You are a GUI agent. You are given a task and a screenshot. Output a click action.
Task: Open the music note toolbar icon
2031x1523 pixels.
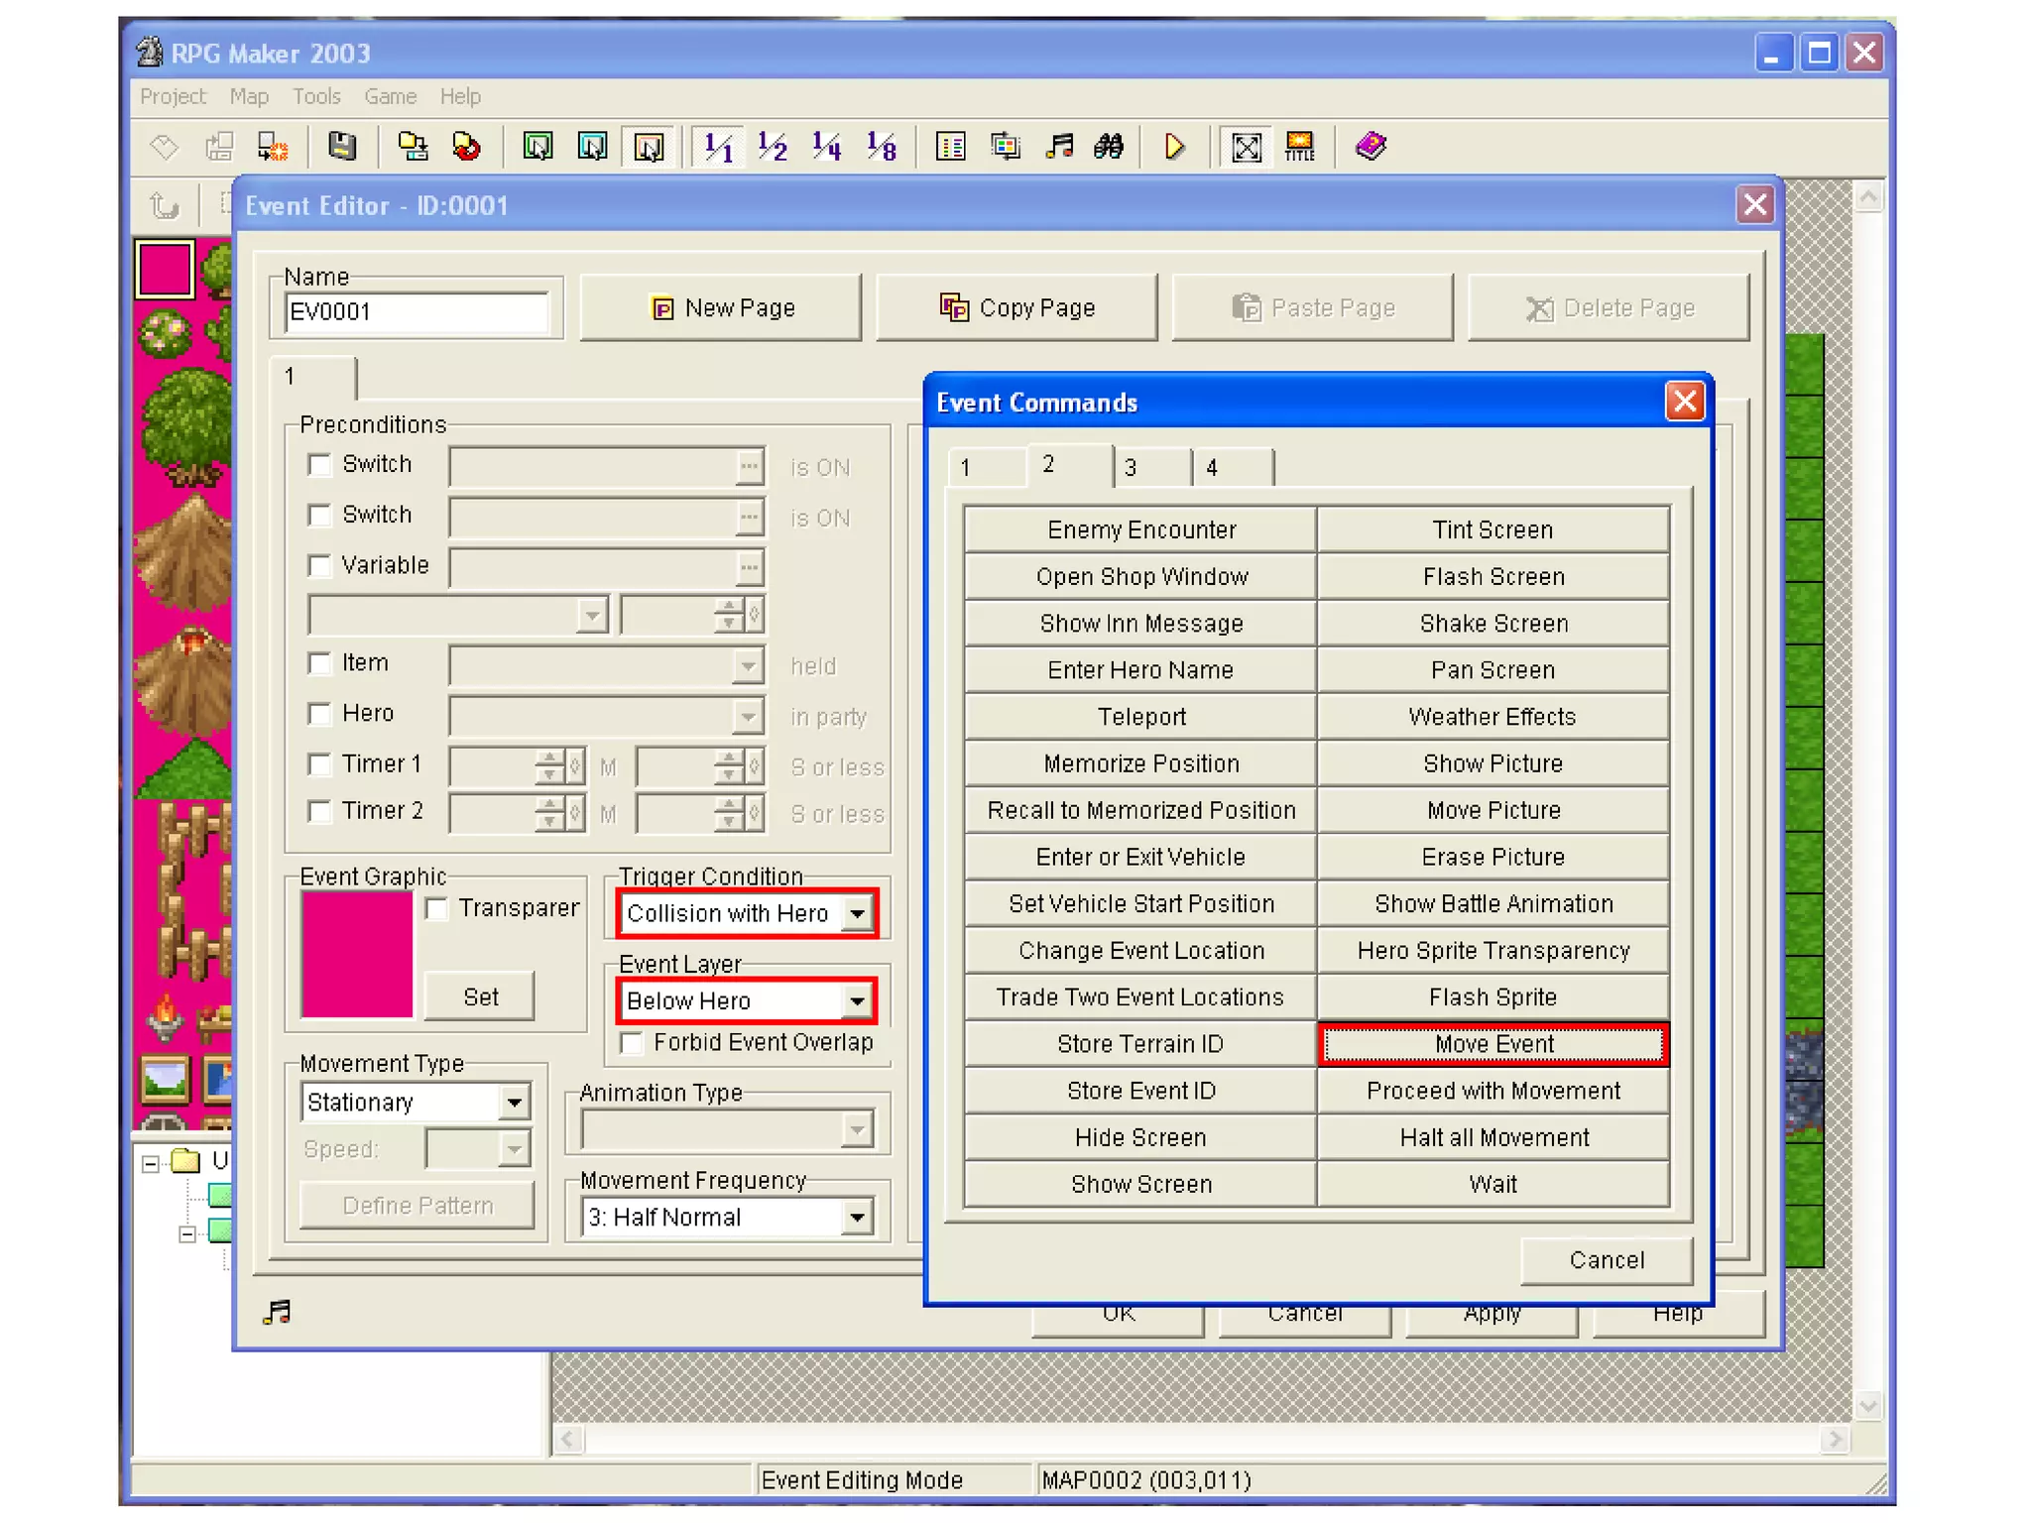click(1059, 147)
